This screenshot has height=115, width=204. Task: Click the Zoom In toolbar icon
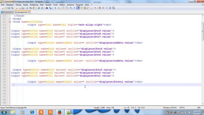(x=55, y=8)
